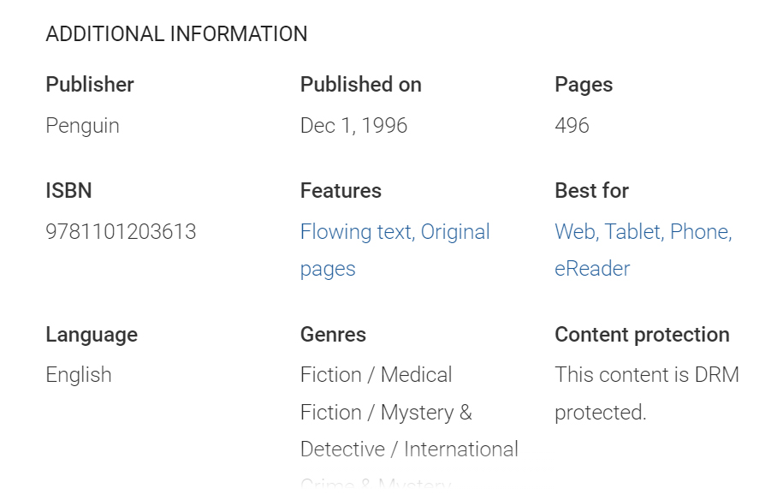Viewport: 771px width, 494px height.
Task: Click the publisher name Penguin
Action: coord(82,126)
